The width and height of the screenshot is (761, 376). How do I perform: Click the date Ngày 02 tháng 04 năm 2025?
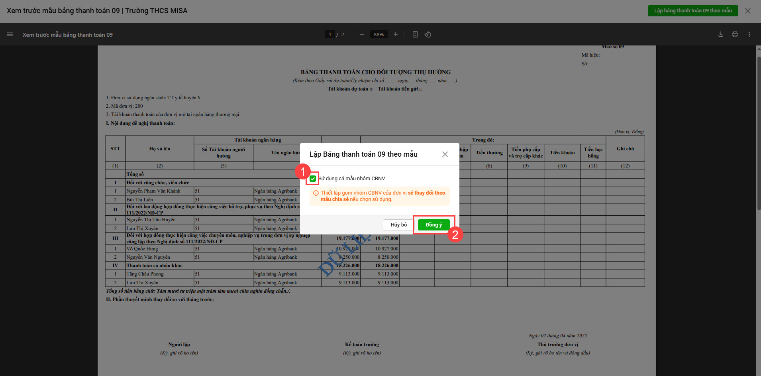click(557, 336)
